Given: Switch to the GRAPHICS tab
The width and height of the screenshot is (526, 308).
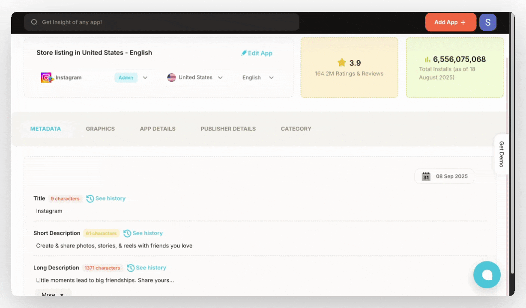Looking at the screenshot, I should [x=100, y=129].
